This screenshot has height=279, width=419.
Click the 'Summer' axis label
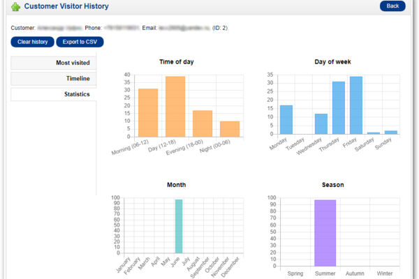(325, 273)
